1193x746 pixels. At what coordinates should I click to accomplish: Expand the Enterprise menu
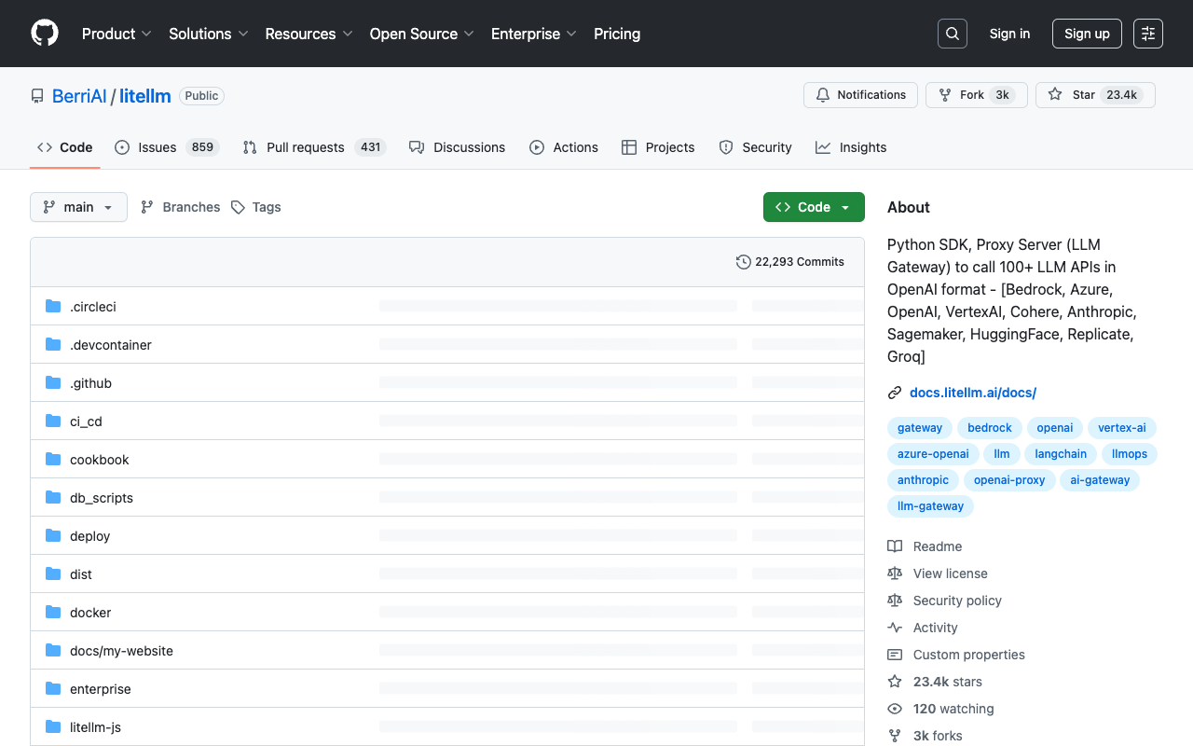pos(534,34)
